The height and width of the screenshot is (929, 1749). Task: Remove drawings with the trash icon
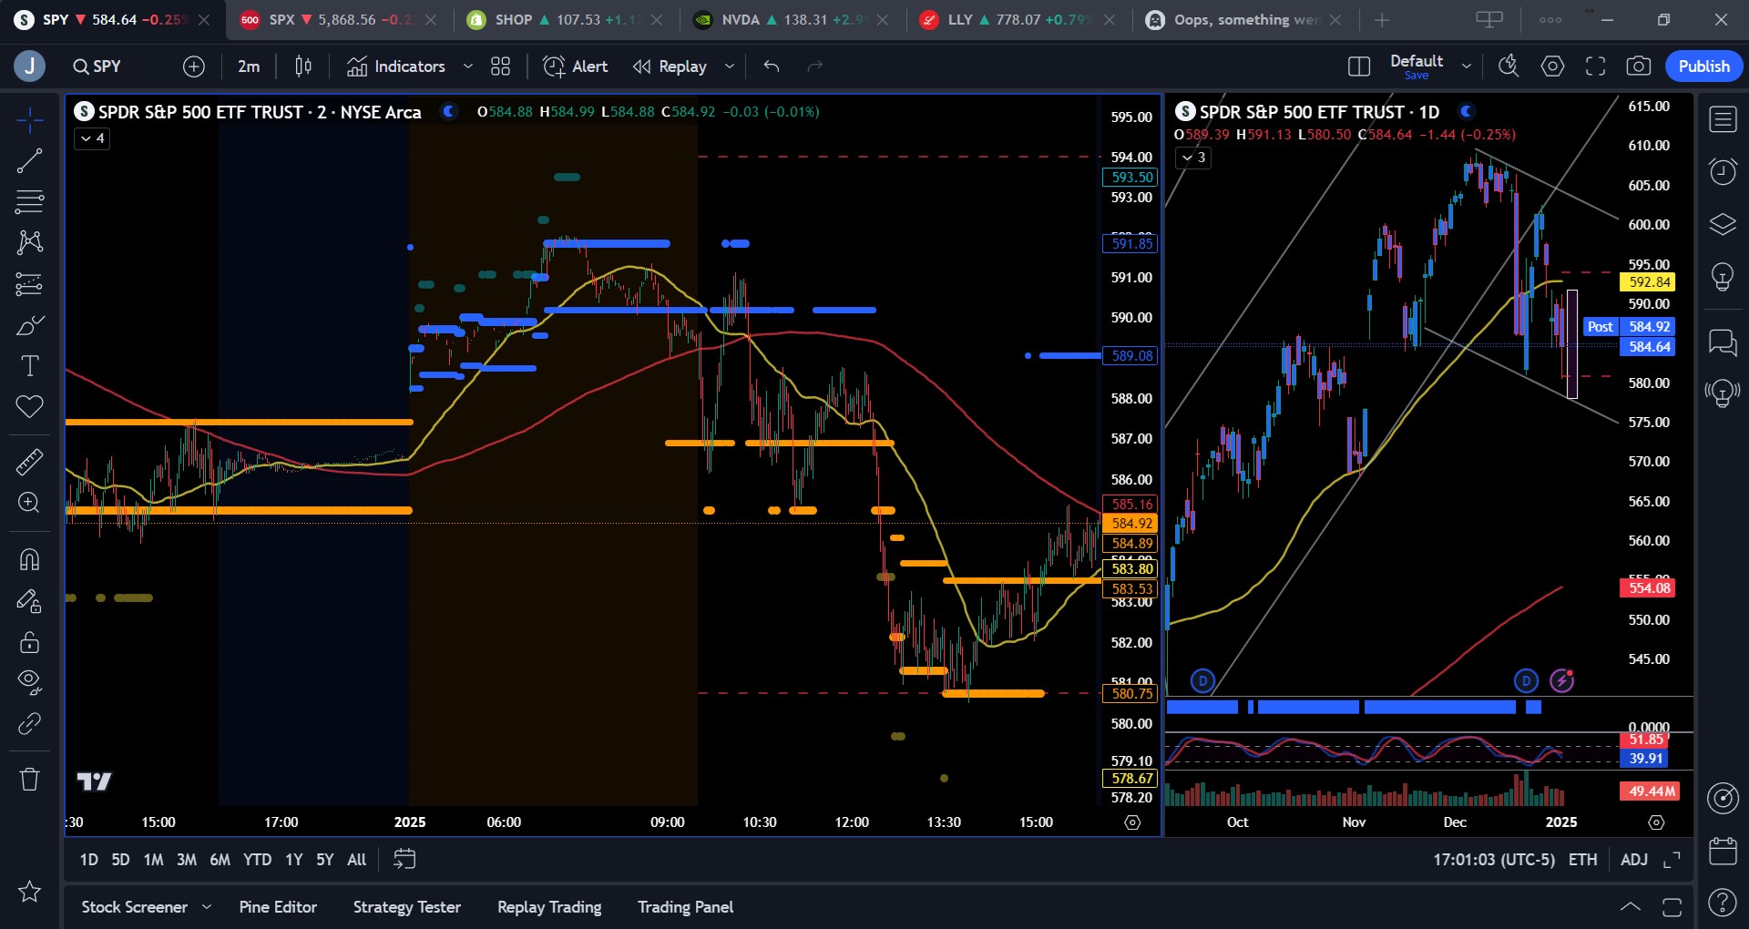click(x=29, y=780)
